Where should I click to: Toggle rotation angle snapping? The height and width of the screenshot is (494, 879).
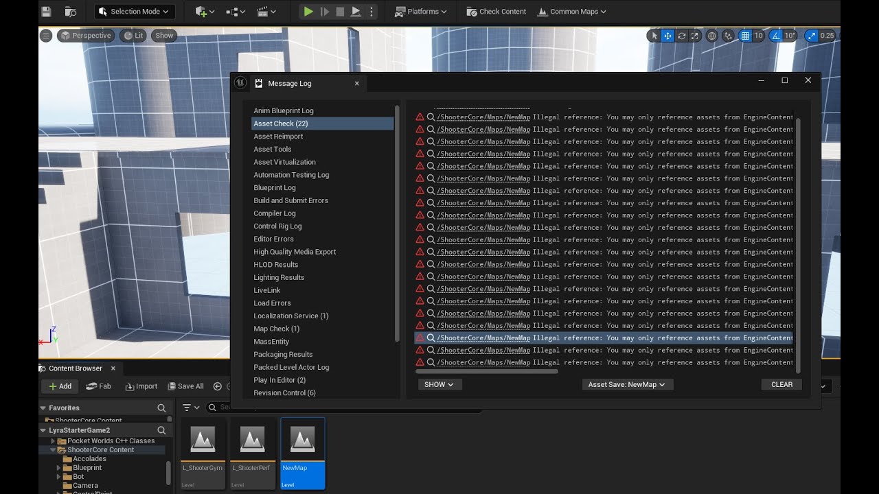tap(776, 36)
